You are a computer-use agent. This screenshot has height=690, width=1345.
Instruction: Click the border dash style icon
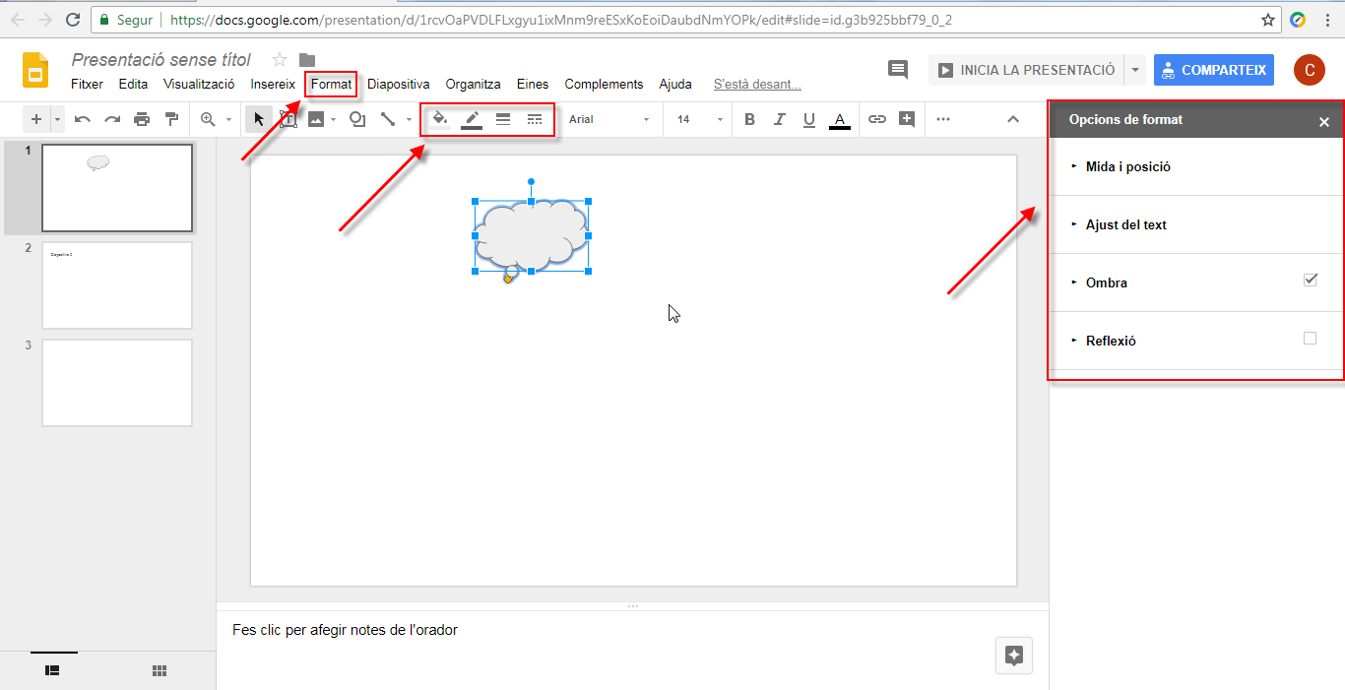pos(535,119)
